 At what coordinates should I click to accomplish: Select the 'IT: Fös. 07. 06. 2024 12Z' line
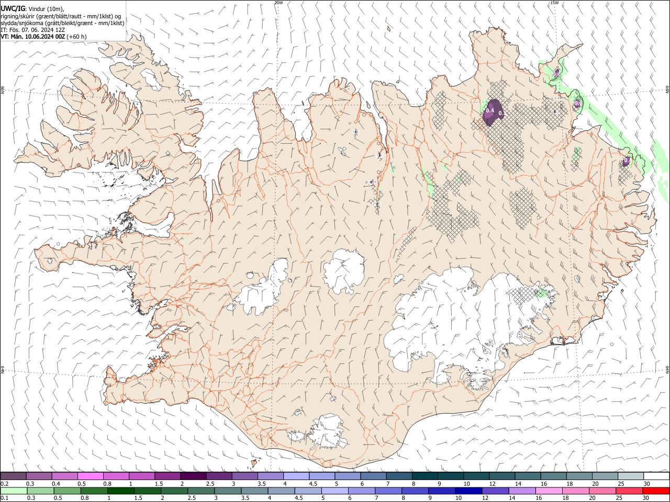click(32, 30)
